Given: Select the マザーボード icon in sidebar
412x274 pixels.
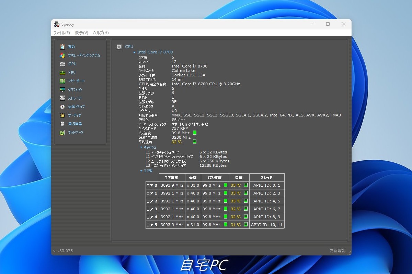Looking at the screenshot, I should pos(62,81).
